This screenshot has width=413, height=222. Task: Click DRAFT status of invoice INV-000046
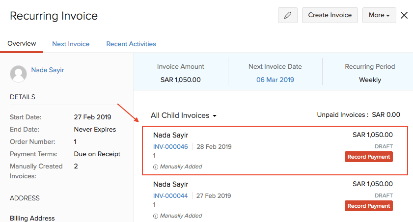(x=384, y=146)
